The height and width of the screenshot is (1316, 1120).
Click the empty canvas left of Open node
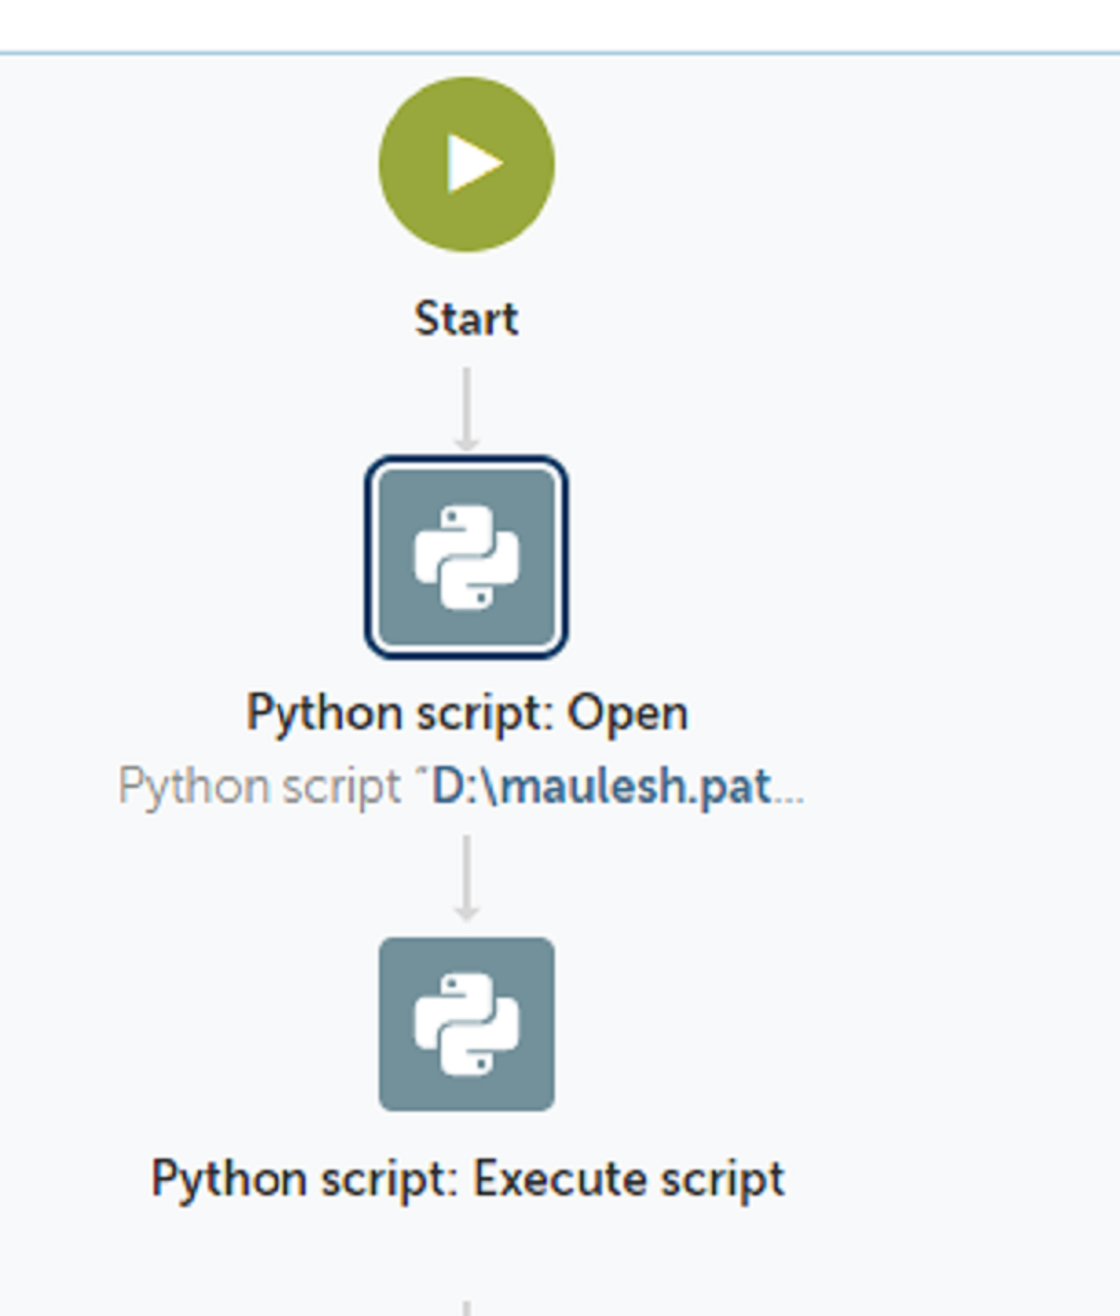coord(175,558)
